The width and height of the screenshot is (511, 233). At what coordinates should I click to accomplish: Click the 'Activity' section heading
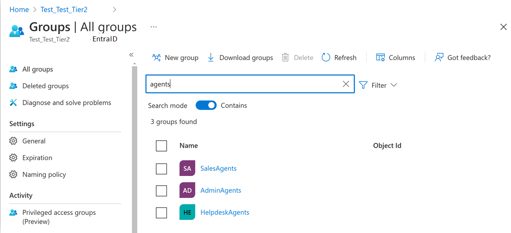click(21, 195)
